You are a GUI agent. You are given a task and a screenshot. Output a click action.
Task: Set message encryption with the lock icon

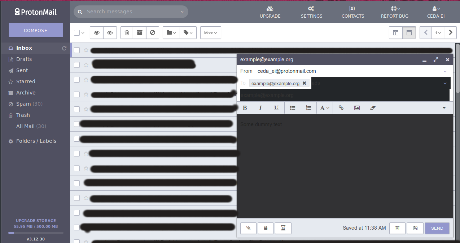coord(266,228)
